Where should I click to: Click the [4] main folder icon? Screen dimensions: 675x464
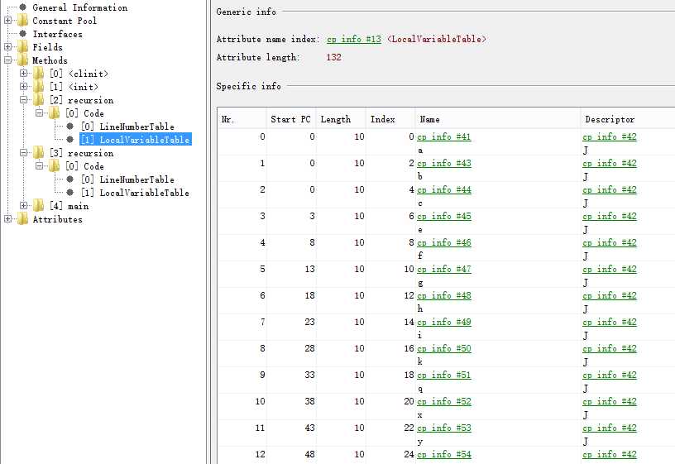(x=39, y=206)
